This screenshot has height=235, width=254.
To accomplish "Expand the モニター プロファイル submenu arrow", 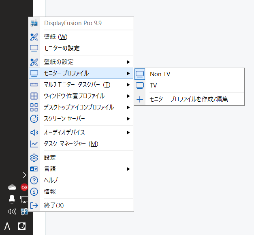I will point(128,73).
